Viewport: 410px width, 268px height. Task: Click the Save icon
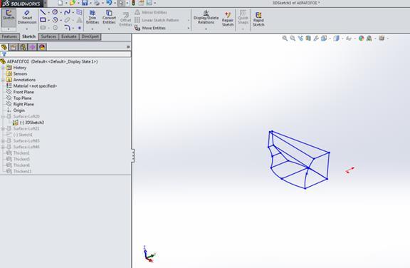tap(85, 3)
